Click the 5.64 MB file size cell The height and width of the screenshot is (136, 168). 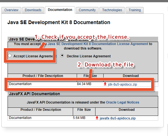click(79, 118)
